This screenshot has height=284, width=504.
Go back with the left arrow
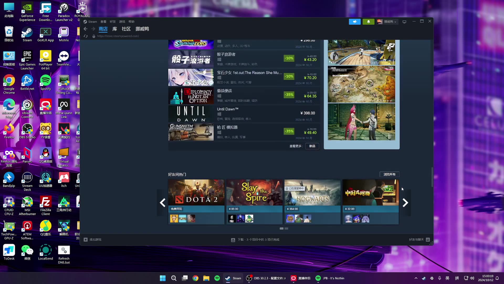pyautogui.click(x=85, y=29)
